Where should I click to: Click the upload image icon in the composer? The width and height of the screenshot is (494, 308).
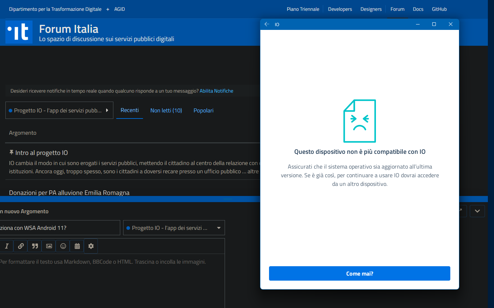tap(49, 246)
